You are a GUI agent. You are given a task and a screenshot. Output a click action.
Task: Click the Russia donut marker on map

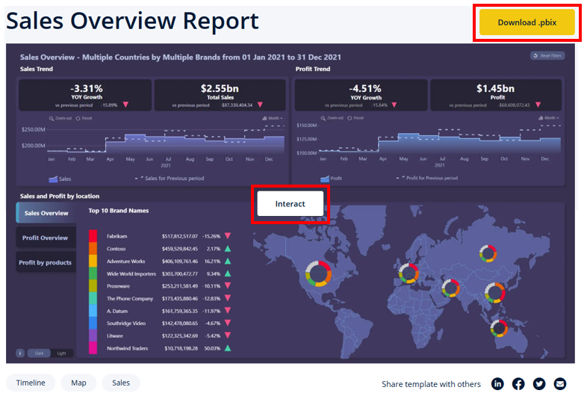[488, 254]
